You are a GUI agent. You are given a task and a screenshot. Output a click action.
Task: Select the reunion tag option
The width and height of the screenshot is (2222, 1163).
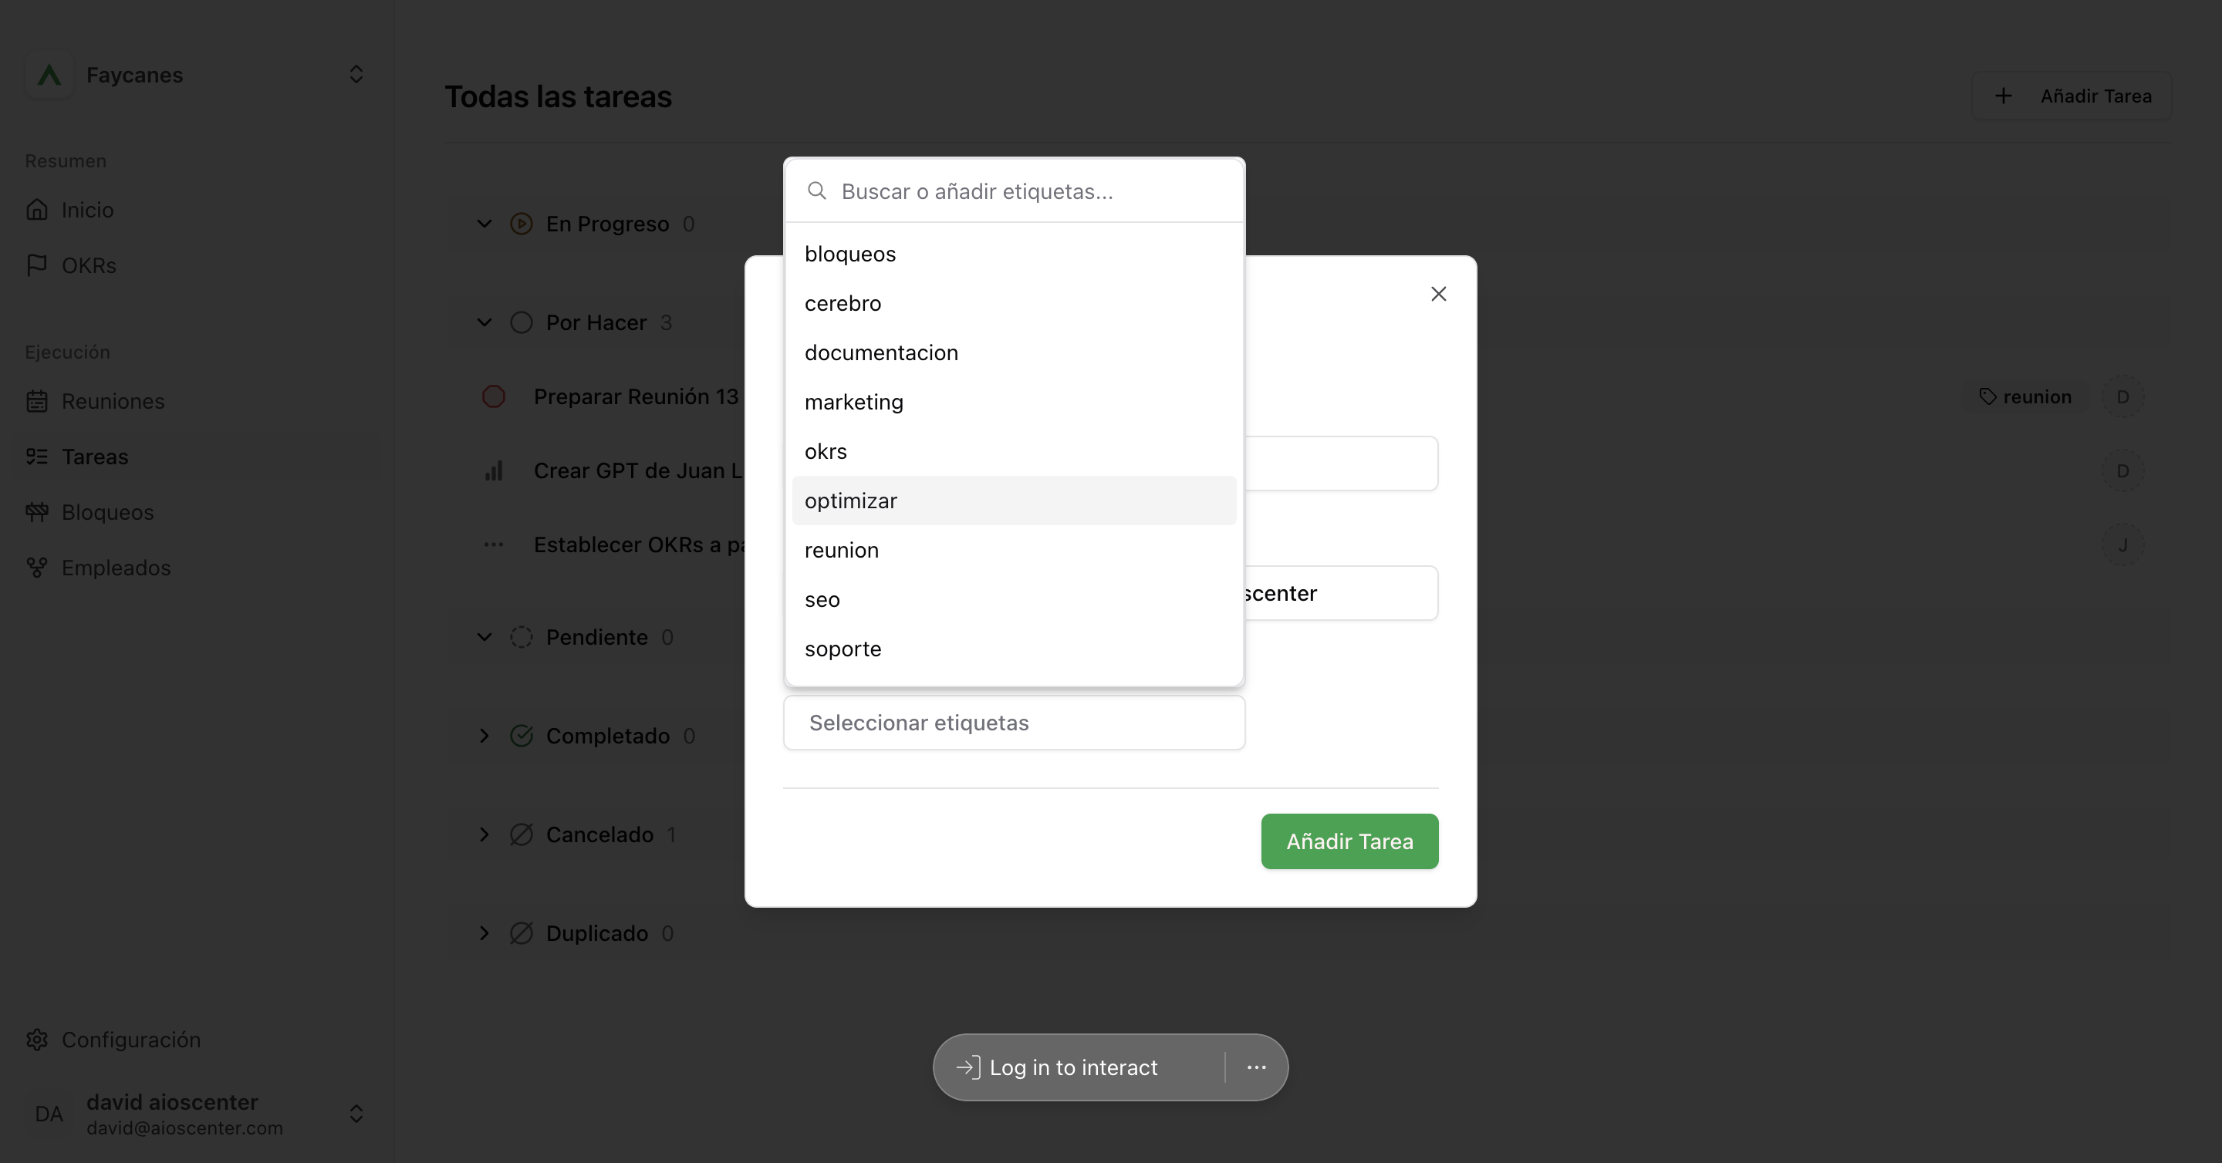pyautogui.click(x=1015, y=550)
